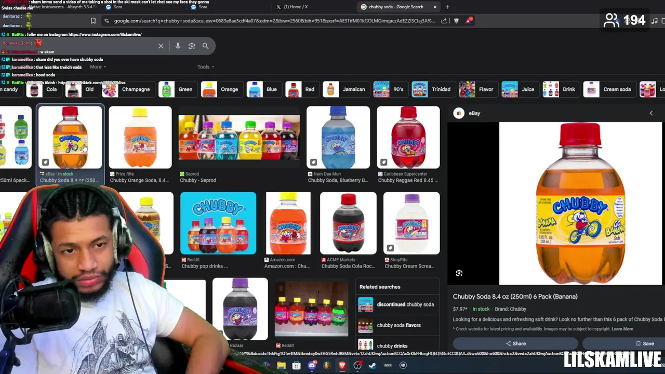
Task: Open ACME Markets Chubby Soda Cola result
Action: (349, 223)
